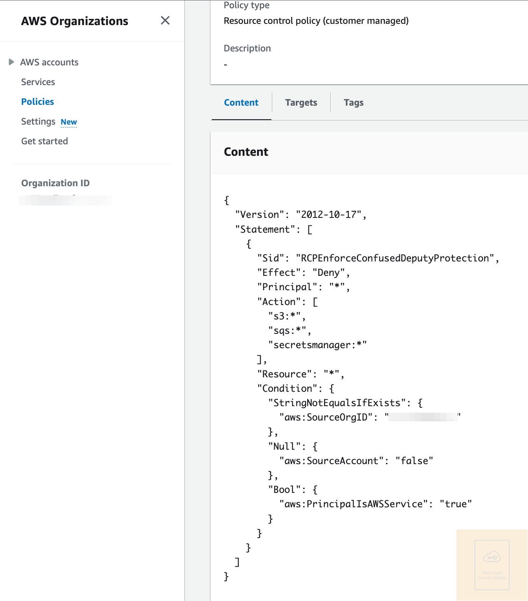528x601 pixels.
Task: Click the Description label
Action: point(247,48)
